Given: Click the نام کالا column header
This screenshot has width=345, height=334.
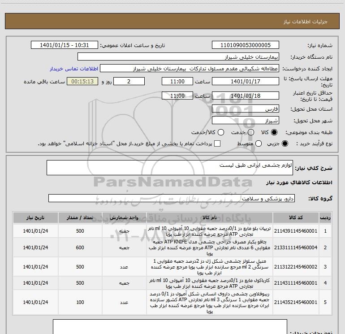Looking at the screenshot, I should (x=210, y=217).
